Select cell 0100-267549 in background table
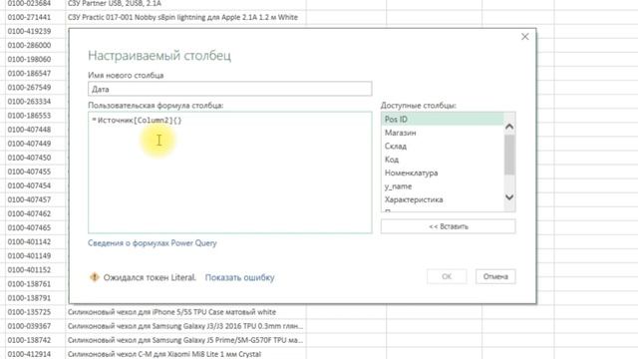Screen dimensions: 638x359 coord(35,88)
